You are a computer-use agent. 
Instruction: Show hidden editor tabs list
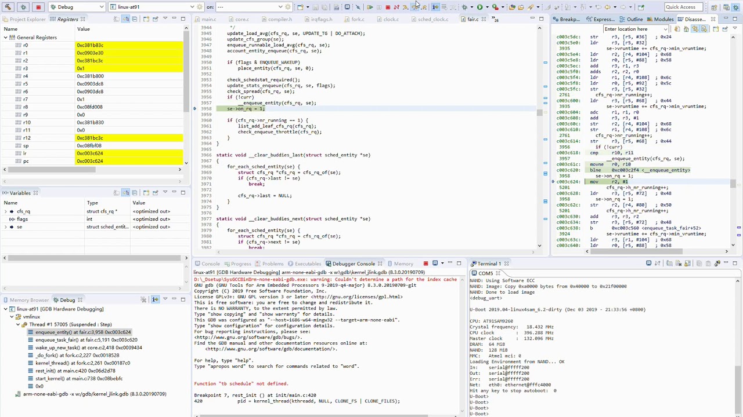[496, 20]
